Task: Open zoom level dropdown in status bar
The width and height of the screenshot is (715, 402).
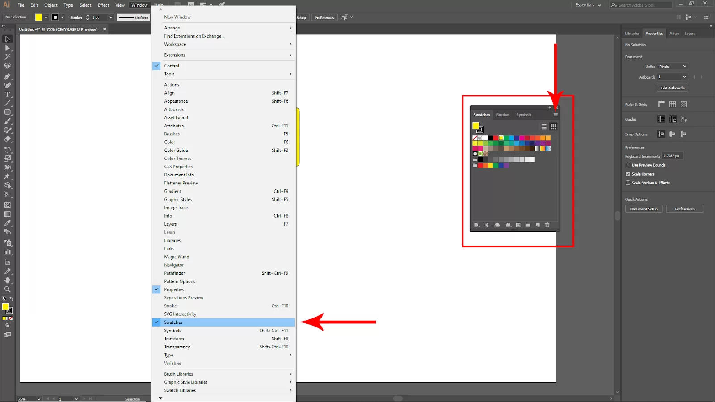Action: (39, 399)
